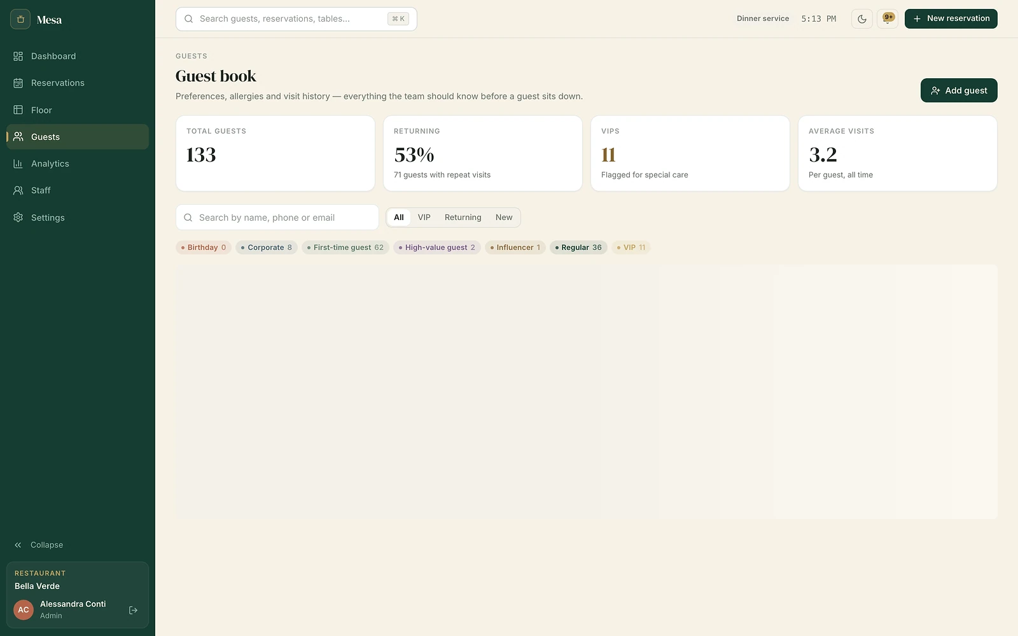Toggle dark mode moon icon
Screen dimensions: 1018x636
pos(862,19)
